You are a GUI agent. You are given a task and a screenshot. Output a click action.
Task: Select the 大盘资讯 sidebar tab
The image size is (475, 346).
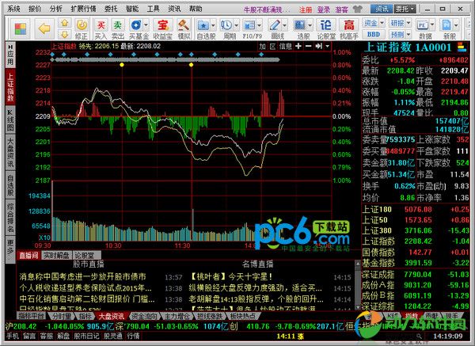click(9, 154)
